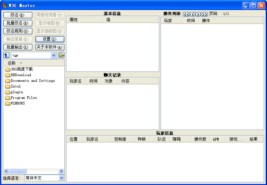Open the browse folder icon
267x185 pixels.
[61, 55]
